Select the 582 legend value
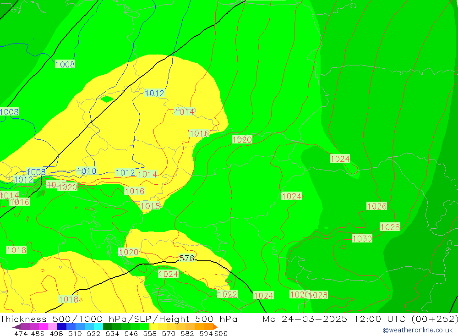Image resolution: width=458 pixels, height=336 pixels. (187, 333)
